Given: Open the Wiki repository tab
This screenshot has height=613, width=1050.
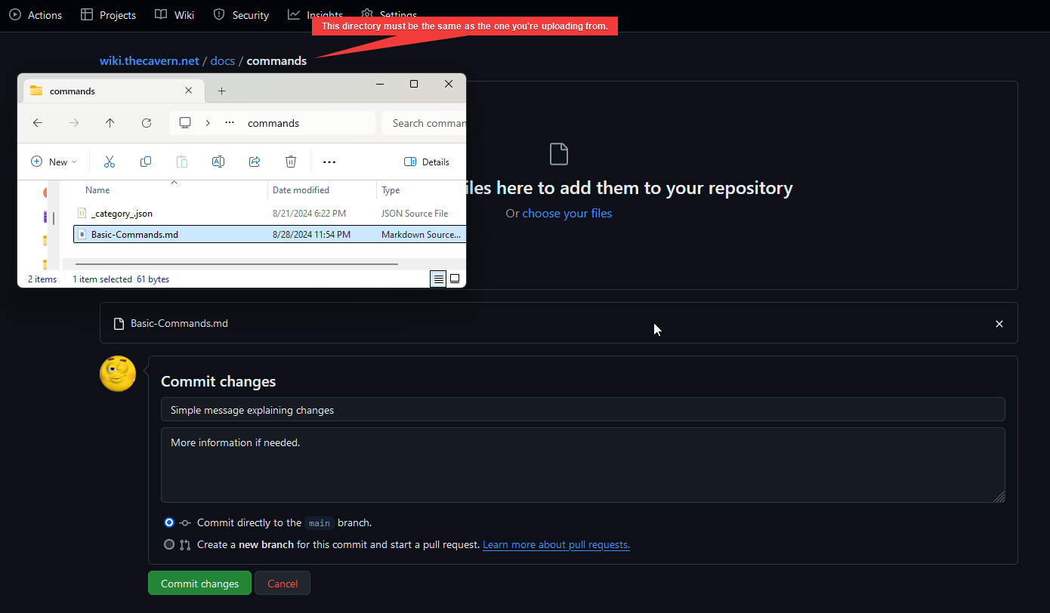Looking at the screenshot, I should [174, 15].
